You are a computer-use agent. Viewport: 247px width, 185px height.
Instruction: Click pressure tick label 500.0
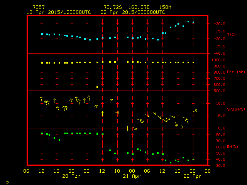[x=219, y=91]
